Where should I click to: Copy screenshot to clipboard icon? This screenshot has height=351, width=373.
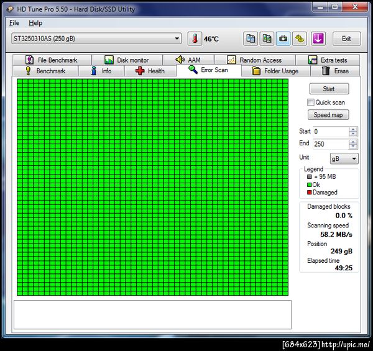pyautogui.click(x=267, y=39)
